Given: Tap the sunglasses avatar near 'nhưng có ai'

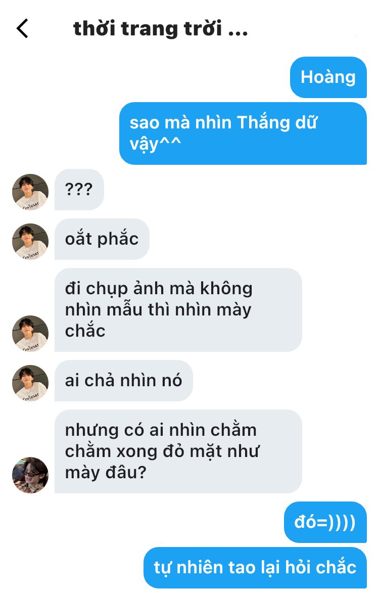Looking at the screenshot, I should [30, 475].
